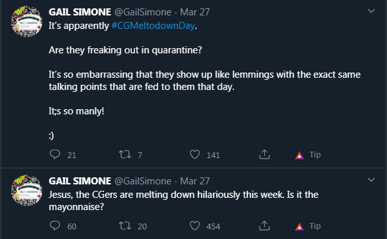Viewport: 387px width, 239px height.
Task: Open the #CGMeltodownDay hashtag link
Action: click(153, 26)
